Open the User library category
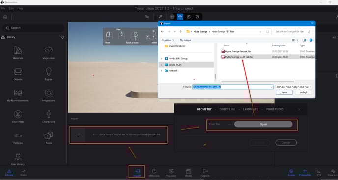 tap(18, 159)
